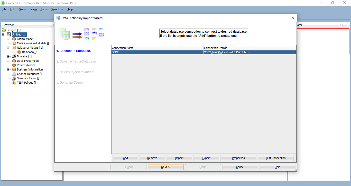Click the Browser panel tab
This screenshot has height=186, width=351.
[8, 25]
